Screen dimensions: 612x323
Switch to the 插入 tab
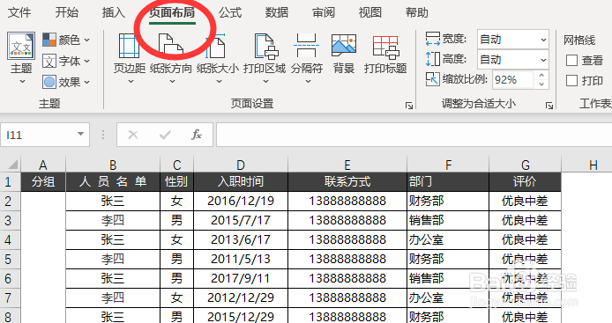(x=113, y=12)
